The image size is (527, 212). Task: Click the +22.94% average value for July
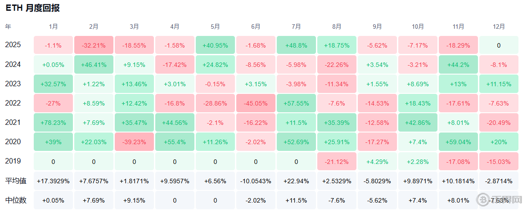(x=296, y=181)
